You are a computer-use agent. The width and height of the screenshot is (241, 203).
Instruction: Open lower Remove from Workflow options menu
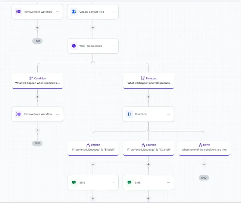[58, 114]
